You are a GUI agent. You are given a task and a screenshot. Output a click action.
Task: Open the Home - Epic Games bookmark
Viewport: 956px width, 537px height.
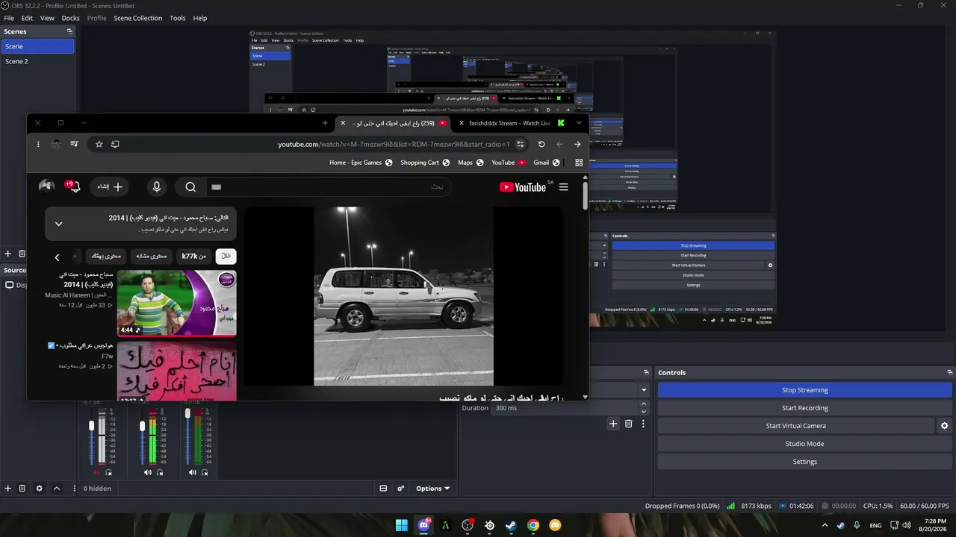coord(361,163)
